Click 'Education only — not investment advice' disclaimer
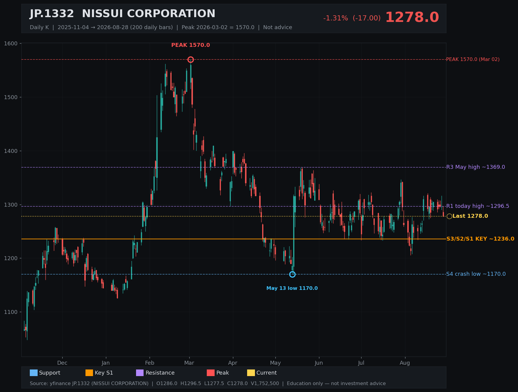518x392 pixels. click(x=336, y=384)
